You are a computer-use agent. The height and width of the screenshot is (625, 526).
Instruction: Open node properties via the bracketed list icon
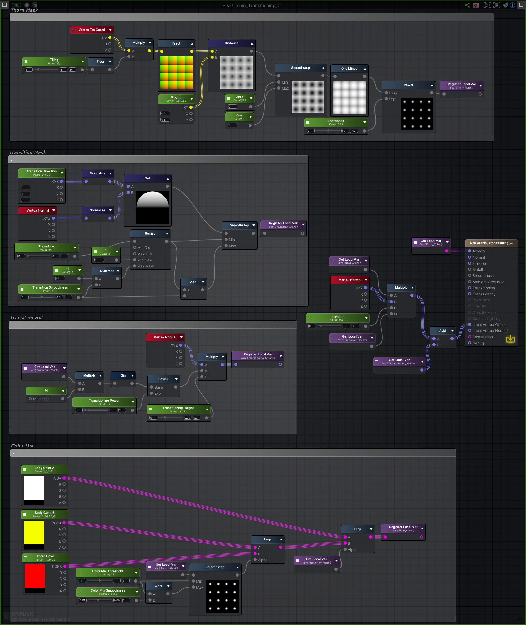coord(497,5)
